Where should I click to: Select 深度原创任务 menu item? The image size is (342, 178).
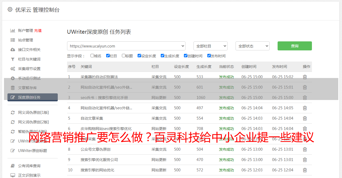click(x=32, y=97)
